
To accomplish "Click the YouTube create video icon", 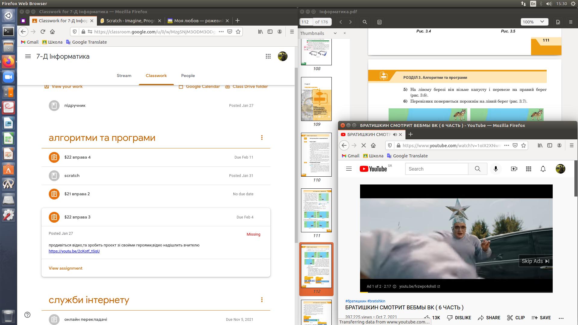I will (x=514, y=169).
